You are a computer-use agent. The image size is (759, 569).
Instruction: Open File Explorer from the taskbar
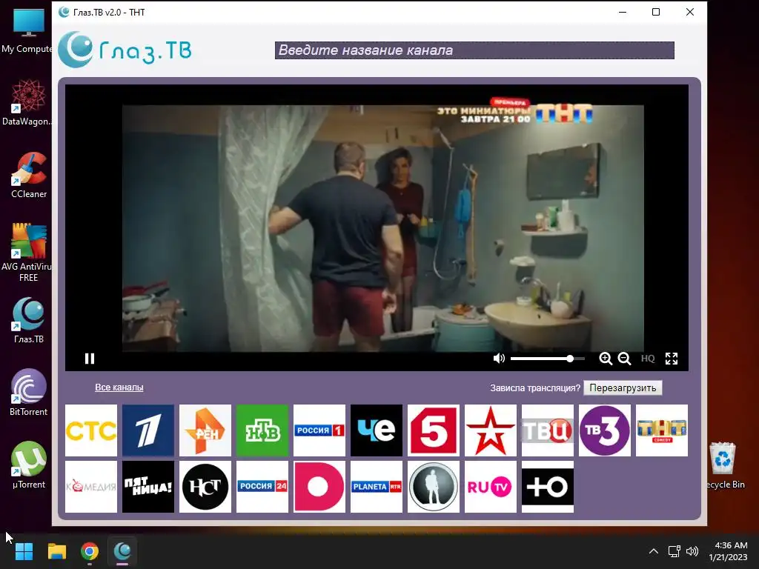[56, 551]
